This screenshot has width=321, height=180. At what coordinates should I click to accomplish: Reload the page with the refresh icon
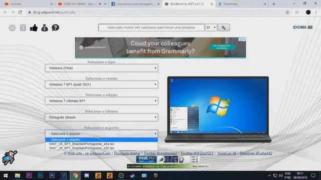point(20,12)
